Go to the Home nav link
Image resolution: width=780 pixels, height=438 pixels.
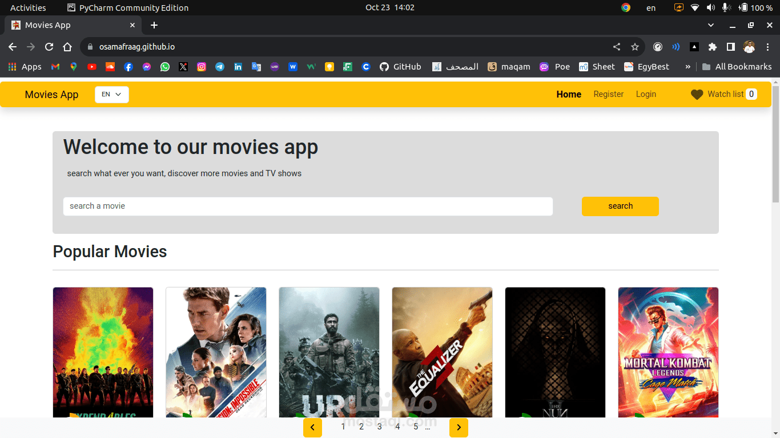(569, 95)
